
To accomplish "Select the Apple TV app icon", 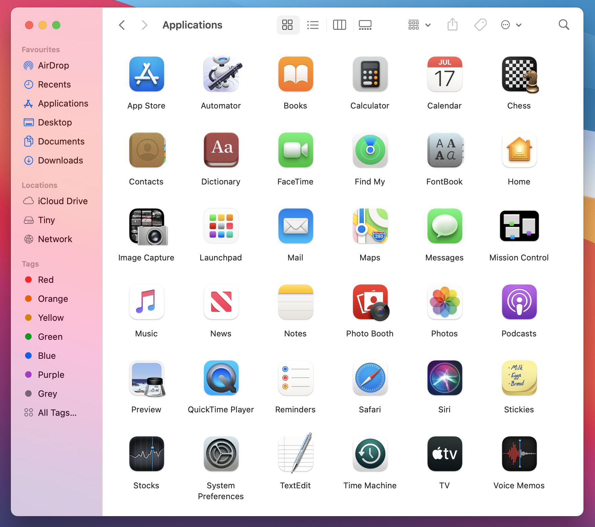I will click(x=445, y=454).
